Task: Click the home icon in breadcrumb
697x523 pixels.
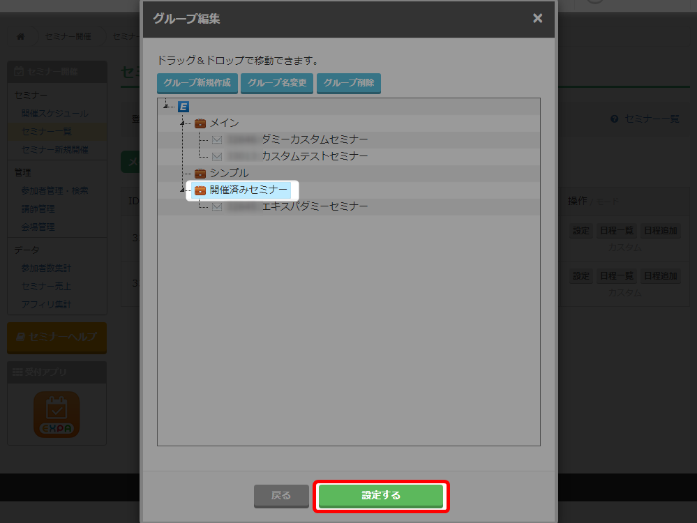Action: point(20,36)
